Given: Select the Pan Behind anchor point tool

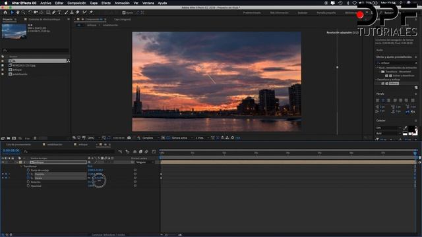Looking at the screenshot, I should click(41, 13).
